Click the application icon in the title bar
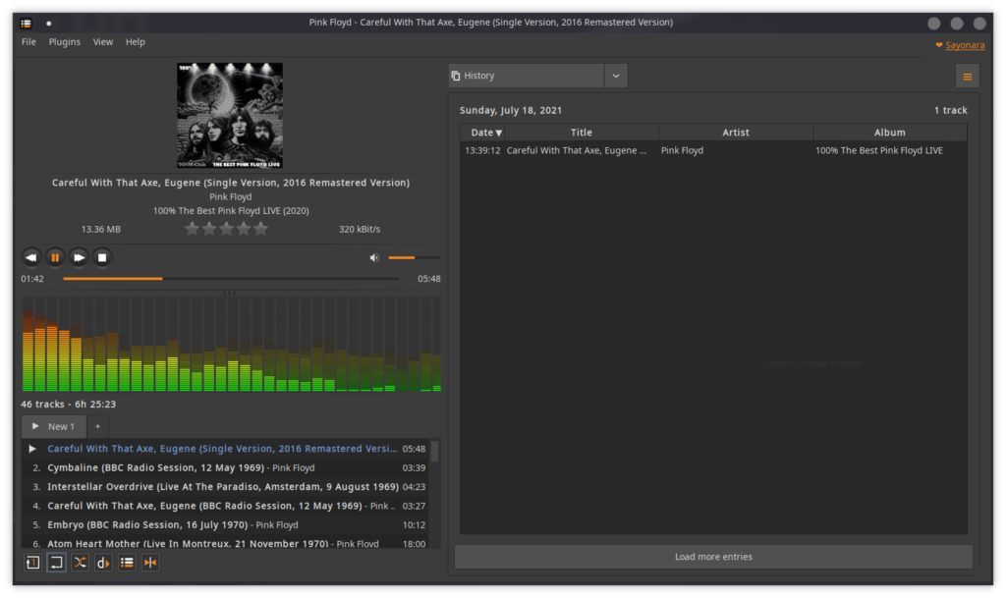This screenshot has width=1006, height=598. tap(27, 23)
